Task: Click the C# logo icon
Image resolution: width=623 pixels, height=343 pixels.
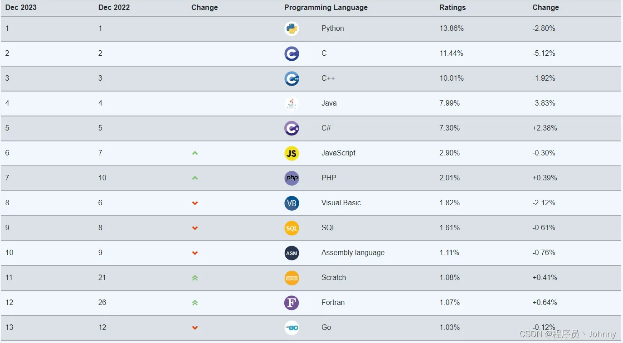Action: pos(292,128)
